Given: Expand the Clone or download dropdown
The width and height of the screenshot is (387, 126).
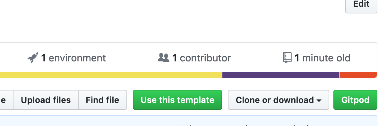Looking at the screenshot, I should pos(279,100).
